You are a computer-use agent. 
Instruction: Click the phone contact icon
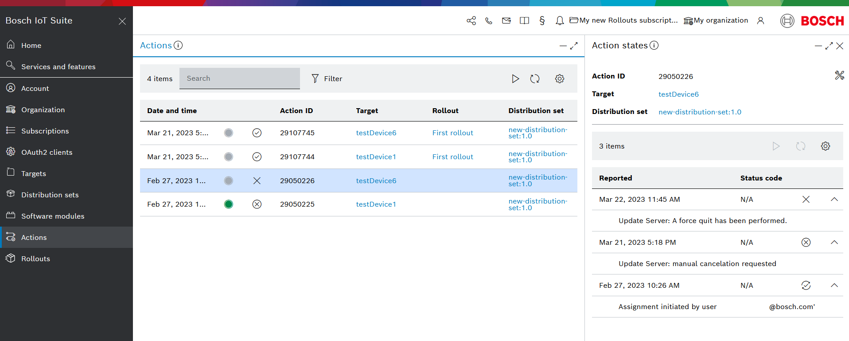tap(489, 21)
